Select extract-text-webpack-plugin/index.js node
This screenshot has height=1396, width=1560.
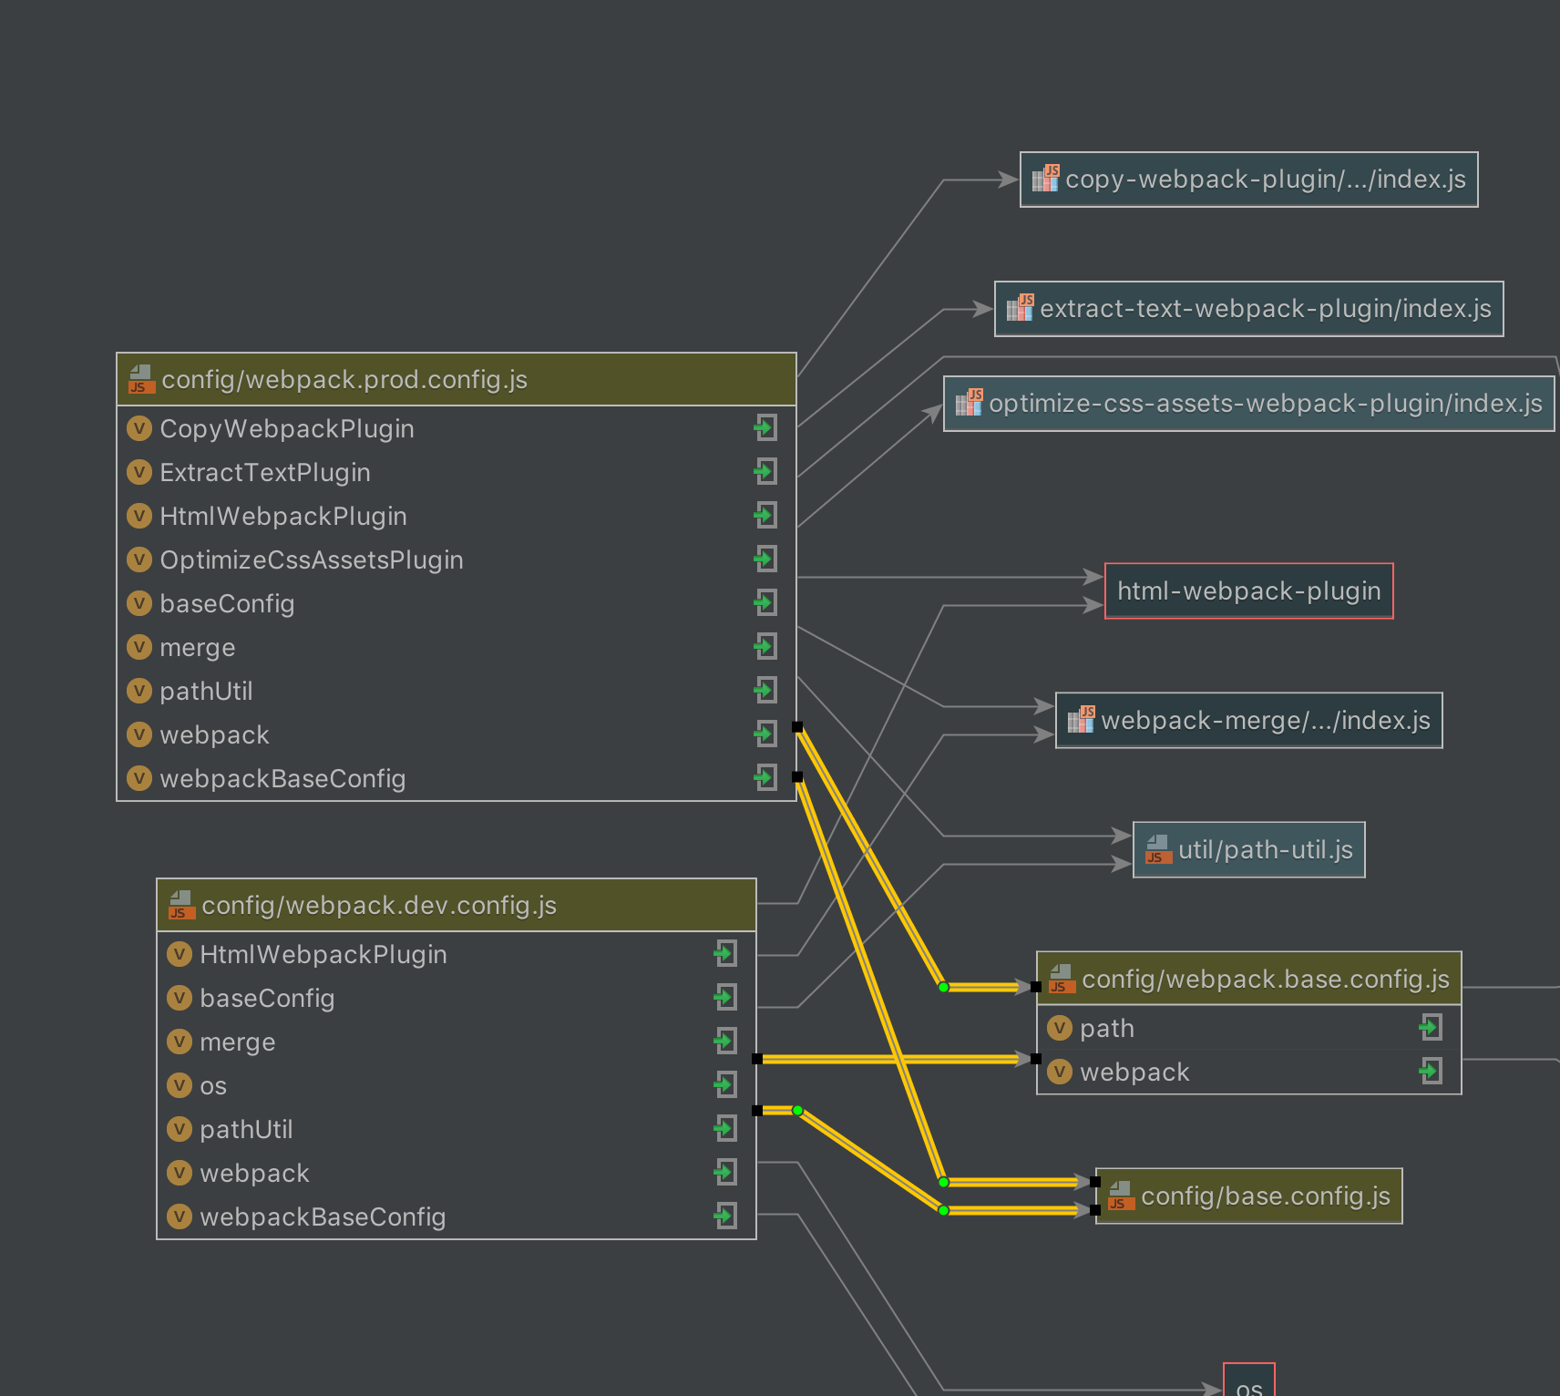click(1249, 309)
